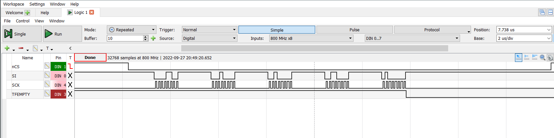
Task: Click the cascade windows icon
Action: click(542, 12)
